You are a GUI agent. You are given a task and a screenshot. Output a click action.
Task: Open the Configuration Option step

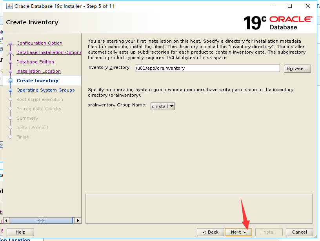(x=39, y=43)
